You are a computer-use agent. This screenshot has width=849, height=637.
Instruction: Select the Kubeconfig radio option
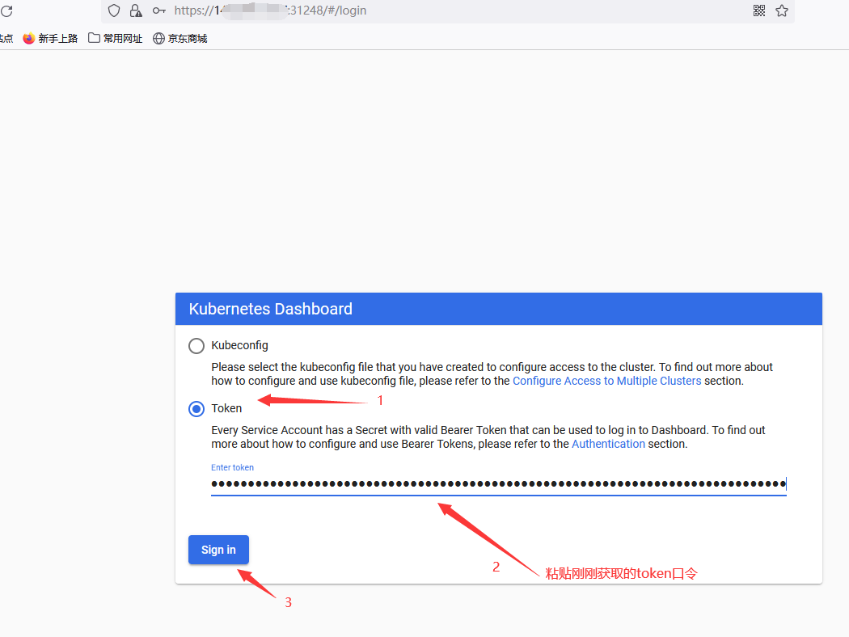(196, 346)
